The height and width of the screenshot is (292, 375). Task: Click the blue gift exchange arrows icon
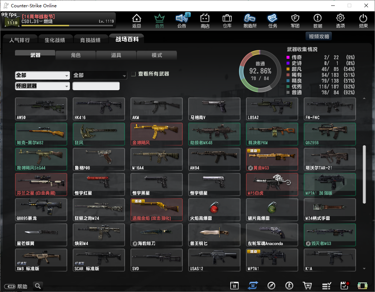click(253, 285)
